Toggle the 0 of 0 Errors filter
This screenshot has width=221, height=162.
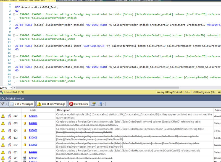point(79,104)
